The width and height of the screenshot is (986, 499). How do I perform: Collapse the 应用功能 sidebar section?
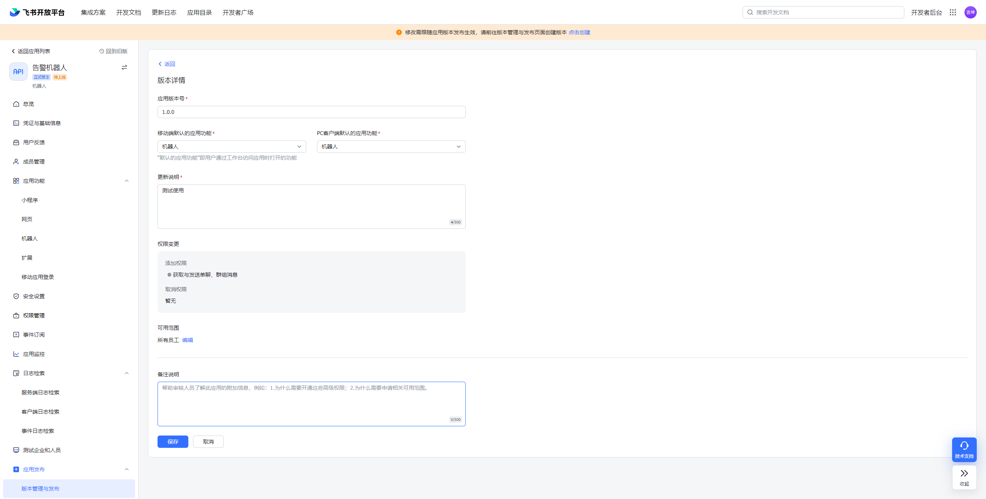coord(127,181)
